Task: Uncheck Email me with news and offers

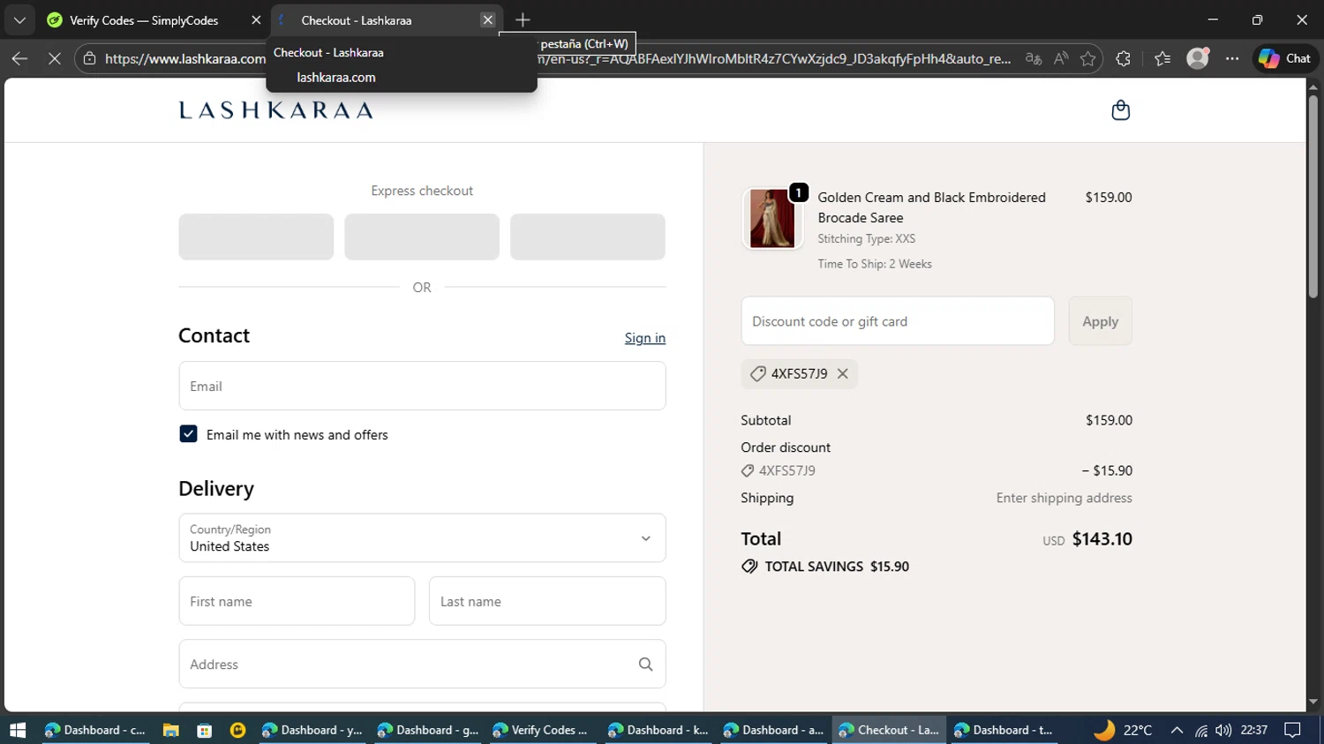Action: pyautogui.click(x=188, y=434)
